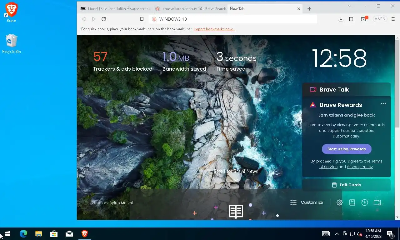Open the taskbar date and time
Viewport: 400px width, 240px height.
tap(373, 234)
